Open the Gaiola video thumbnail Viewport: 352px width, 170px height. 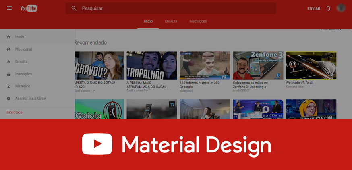coord(99,109)
